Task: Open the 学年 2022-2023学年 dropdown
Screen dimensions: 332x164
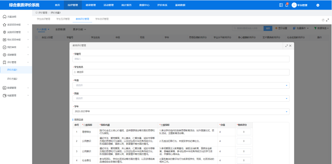Action: pos(181,112)
